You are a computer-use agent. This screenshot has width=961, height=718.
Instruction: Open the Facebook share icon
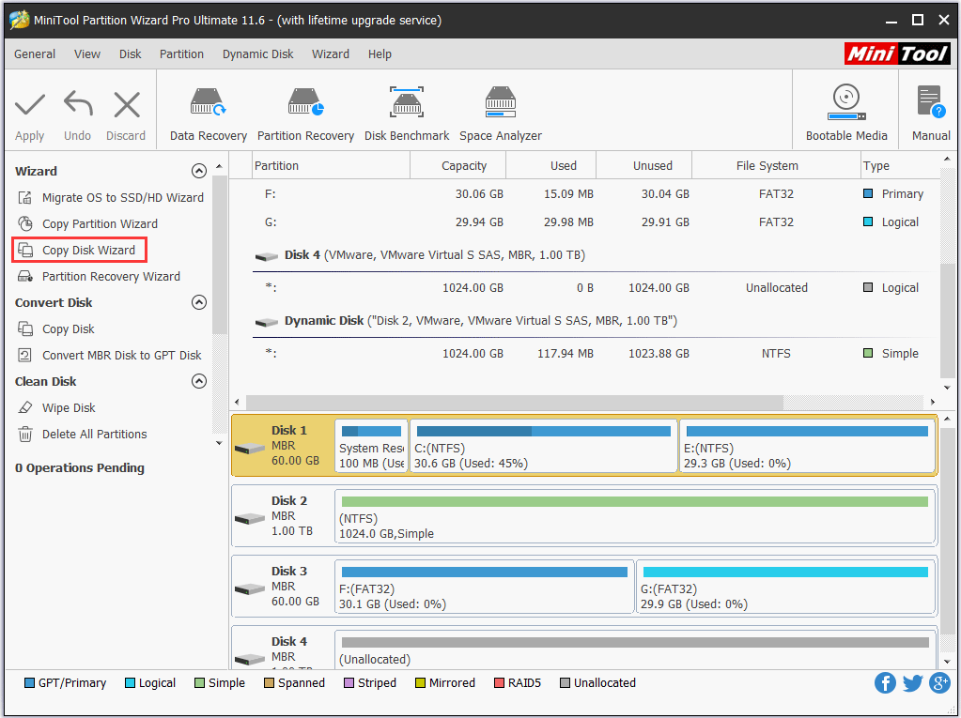884,682
